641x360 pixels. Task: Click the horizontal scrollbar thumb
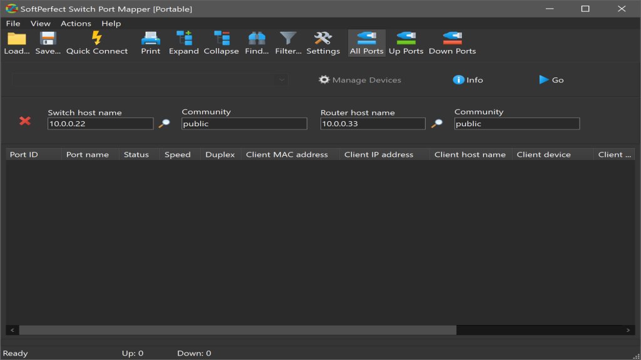[x=237, y=330]
